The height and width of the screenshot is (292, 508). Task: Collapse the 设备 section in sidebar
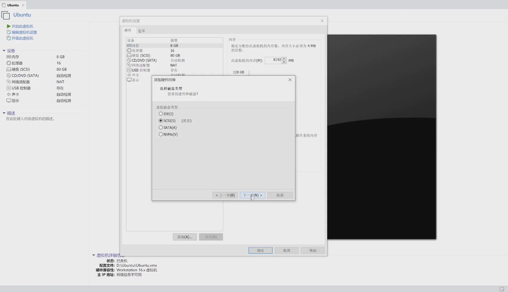(x=4, y=51)
